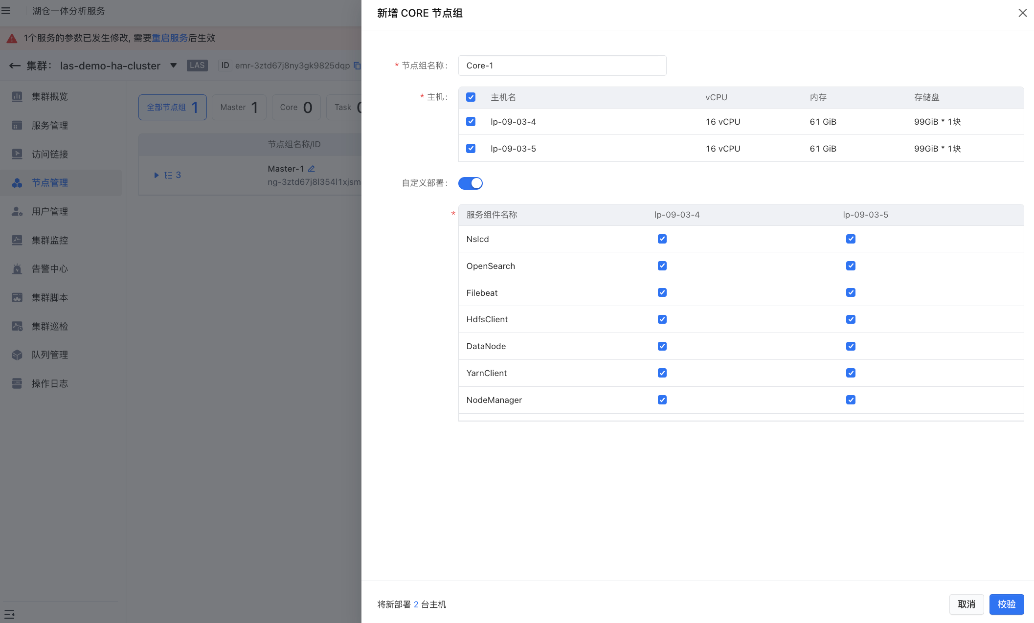Open the hamburger menu icon
The height and width of the screenshot is (623, 1034).
(6, 10)
